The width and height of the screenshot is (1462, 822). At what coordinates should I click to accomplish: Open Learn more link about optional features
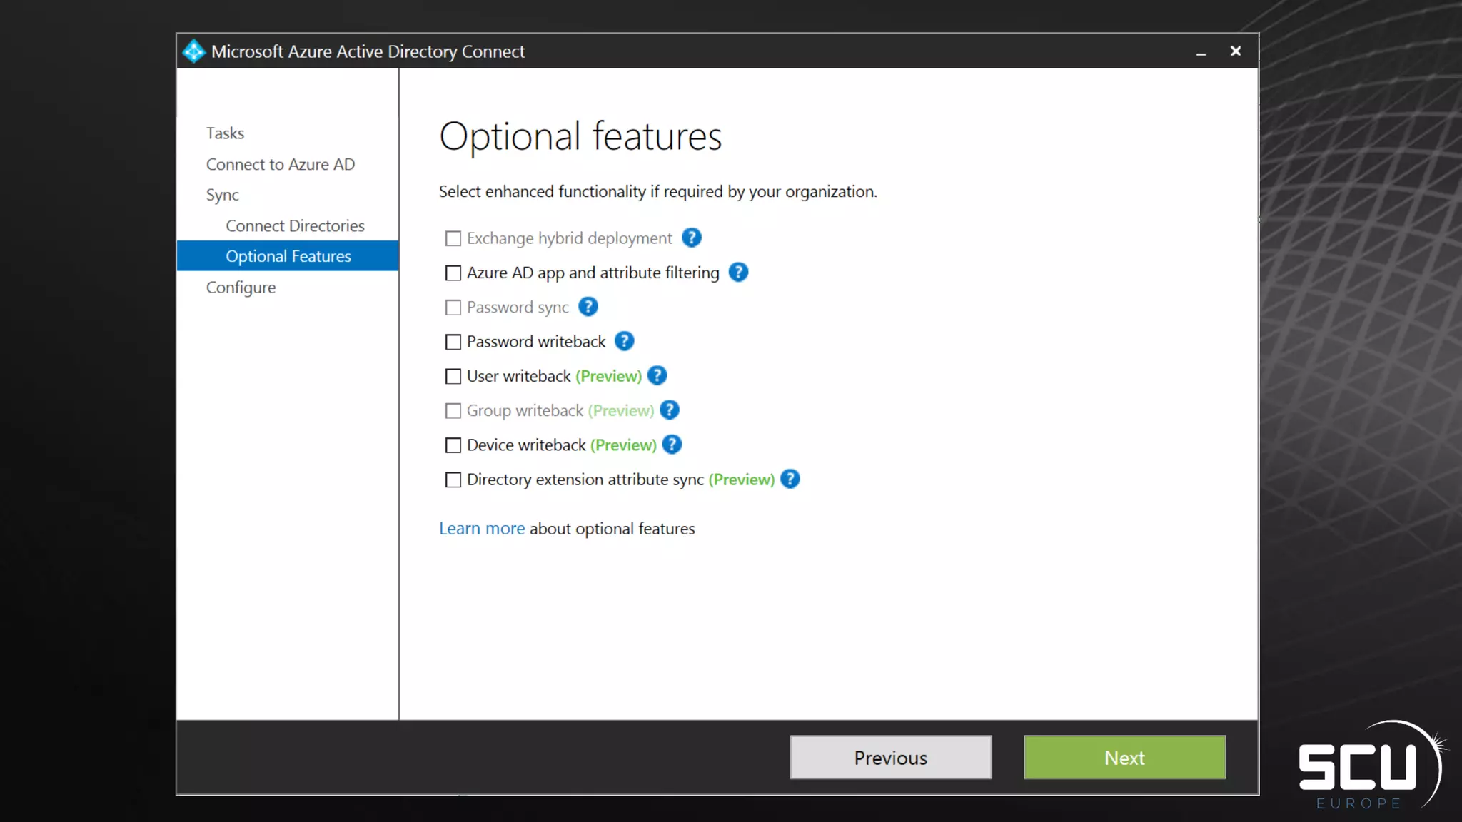click(x=481, y=528)
